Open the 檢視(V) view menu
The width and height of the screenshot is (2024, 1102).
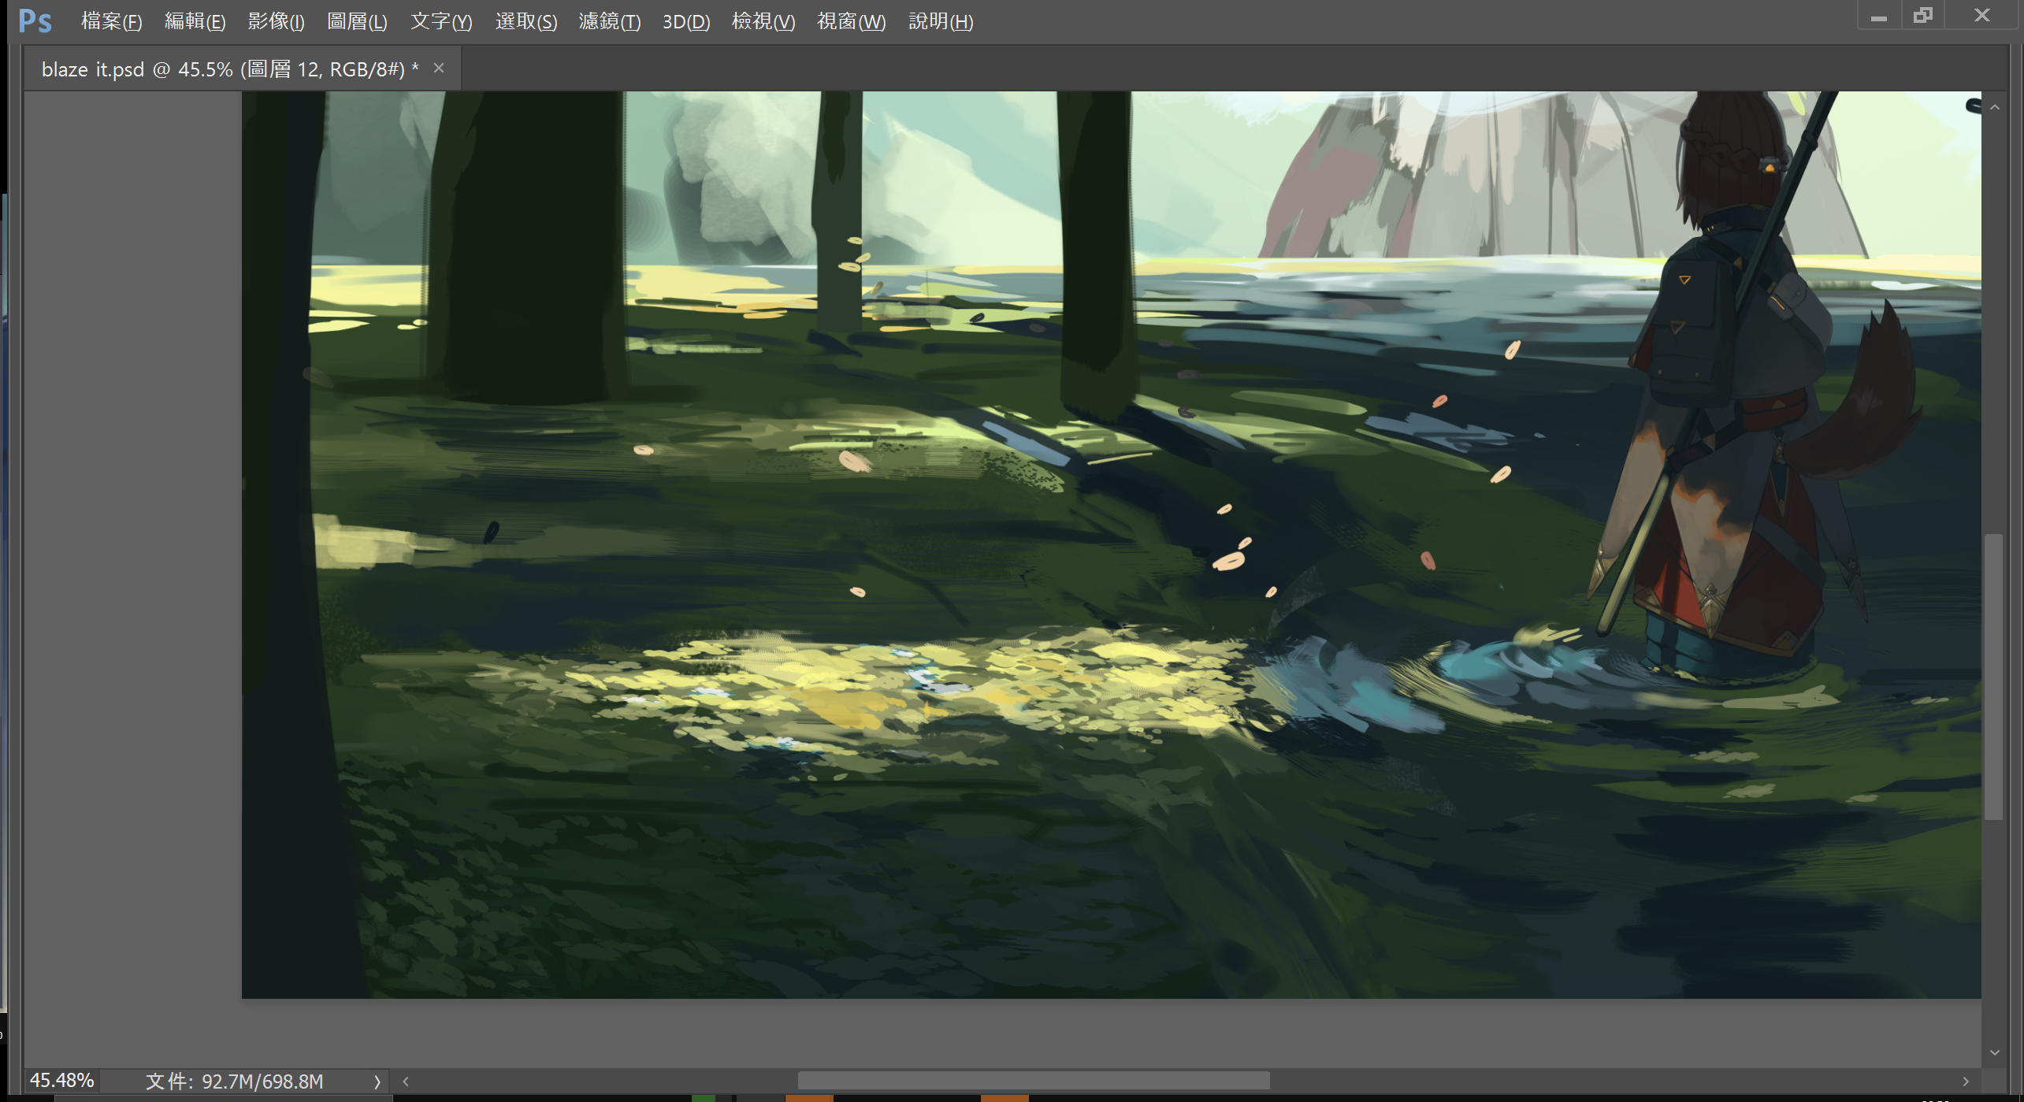763,21
